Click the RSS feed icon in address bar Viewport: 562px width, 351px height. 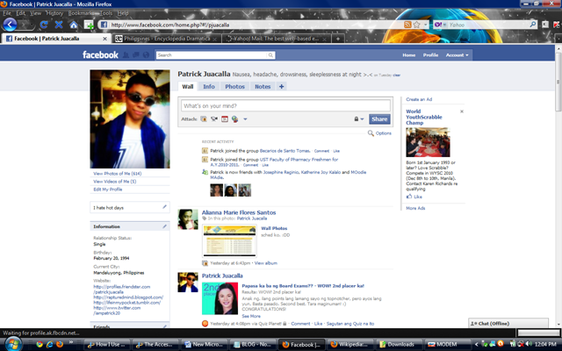(407, 25)
